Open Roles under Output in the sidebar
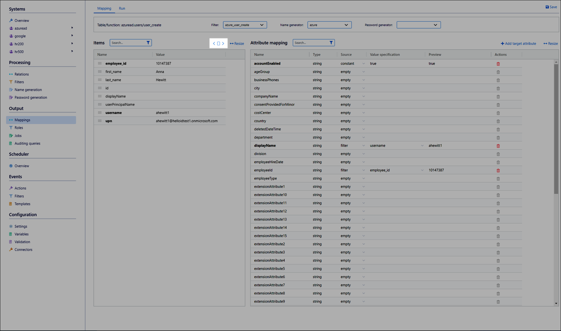This screenshot has height=331, width=561. pyautogui.click(x=19, y=128)
